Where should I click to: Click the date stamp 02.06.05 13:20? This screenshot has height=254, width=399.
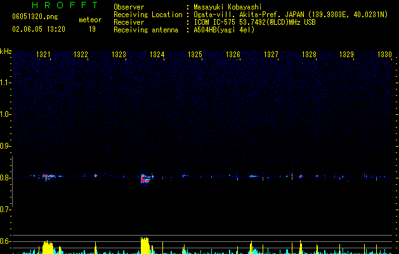click(39, 29)
